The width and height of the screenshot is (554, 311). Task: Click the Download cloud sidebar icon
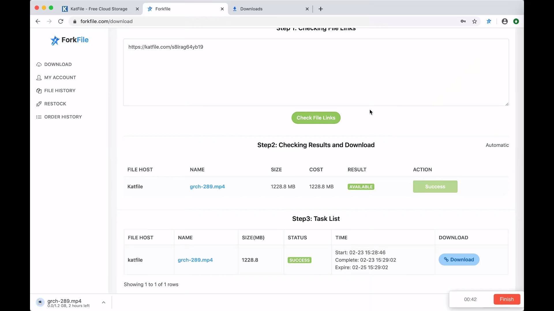[39, 65]
